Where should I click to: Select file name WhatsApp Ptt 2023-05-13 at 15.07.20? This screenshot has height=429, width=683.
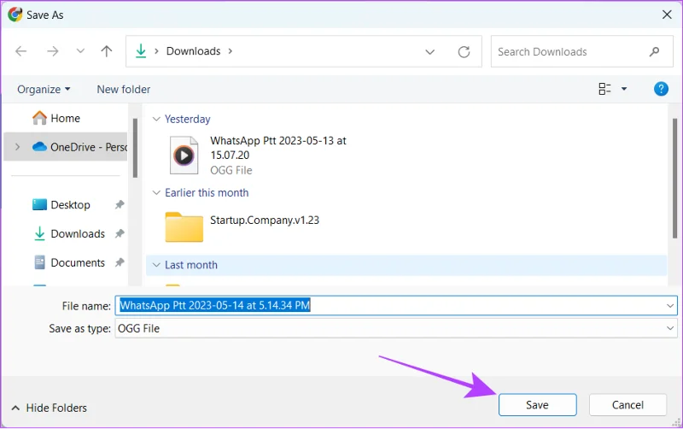(278, 148)
